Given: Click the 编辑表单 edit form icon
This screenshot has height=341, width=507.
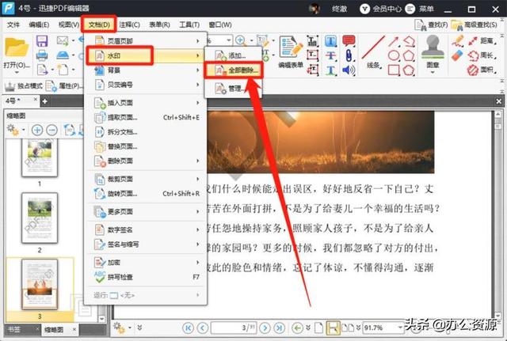Looking at the screenshot, I should click(291, 47).
